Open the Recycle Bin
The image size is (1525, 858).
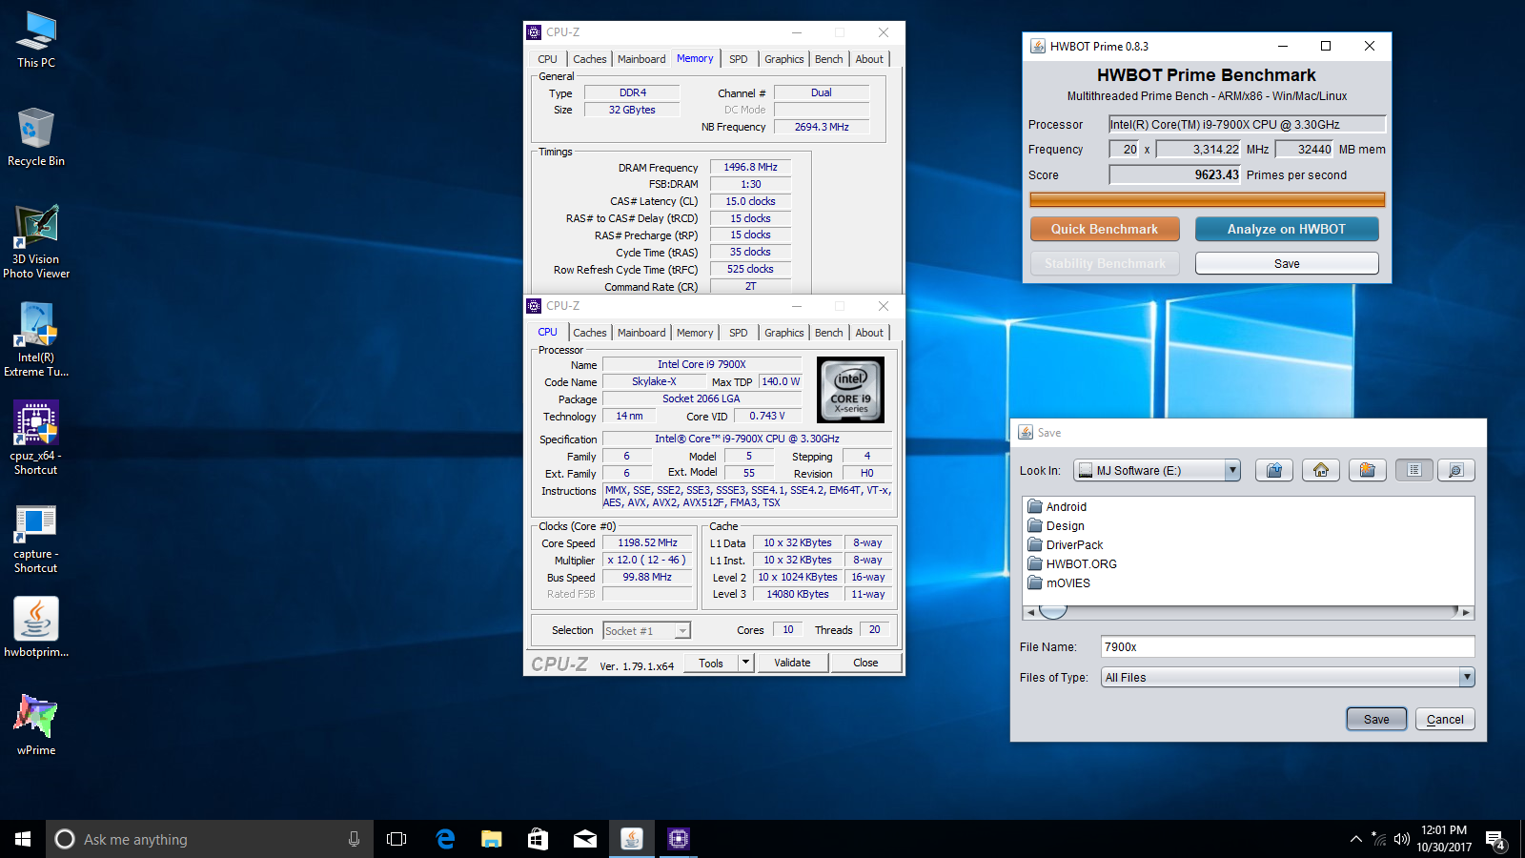coord(36,137)
